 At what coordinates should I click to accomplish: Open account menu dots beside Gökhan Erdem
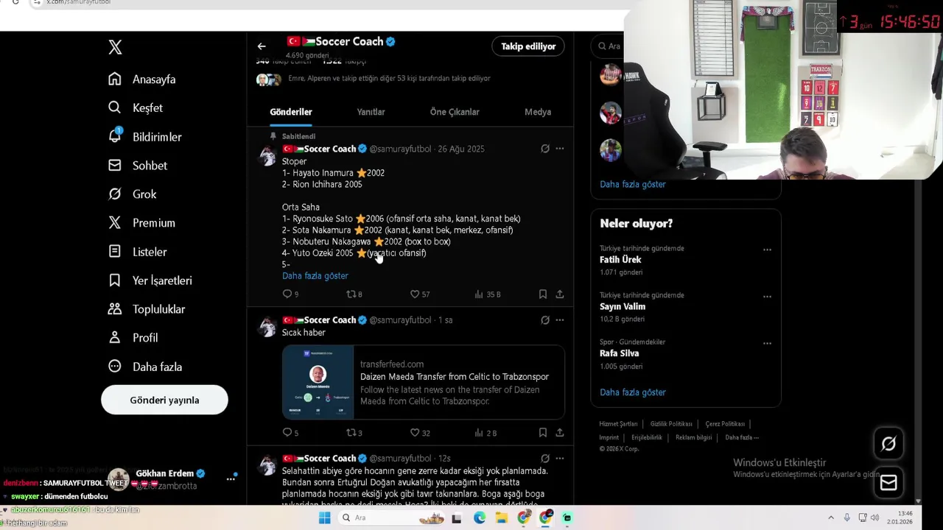click(231, 478)
